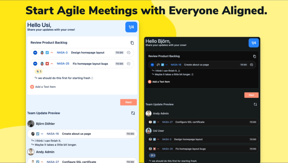Click the copy icon in the light Review Product Backlog card
288x163 pixels.
point(132,43)
